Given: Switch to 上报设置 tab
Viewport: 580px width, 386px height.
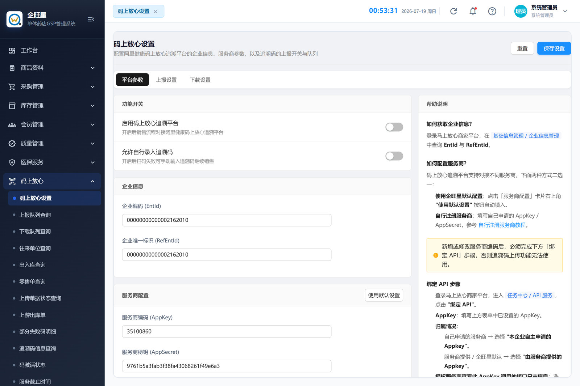Looking at the screenshot, I should 166,80.
